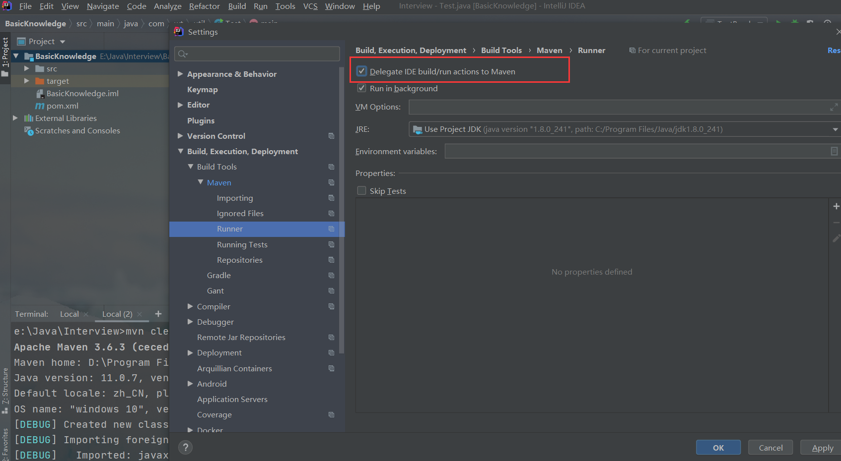
Task: Click the expand VM Options field icon
Action: pyautogui.click(x=834, y=107)
